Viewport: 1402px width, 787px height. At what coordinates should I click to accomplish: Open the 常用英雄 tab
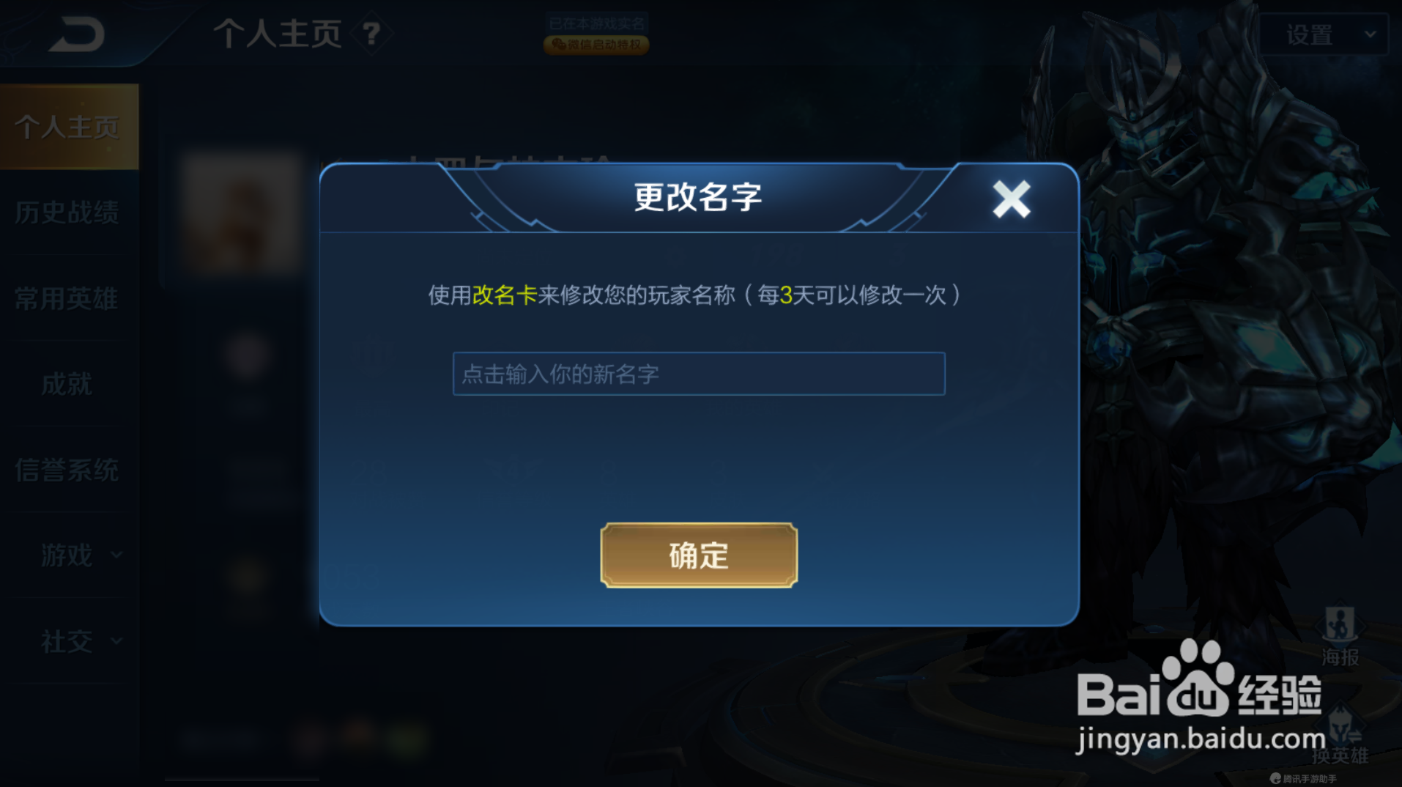[67, 298]
